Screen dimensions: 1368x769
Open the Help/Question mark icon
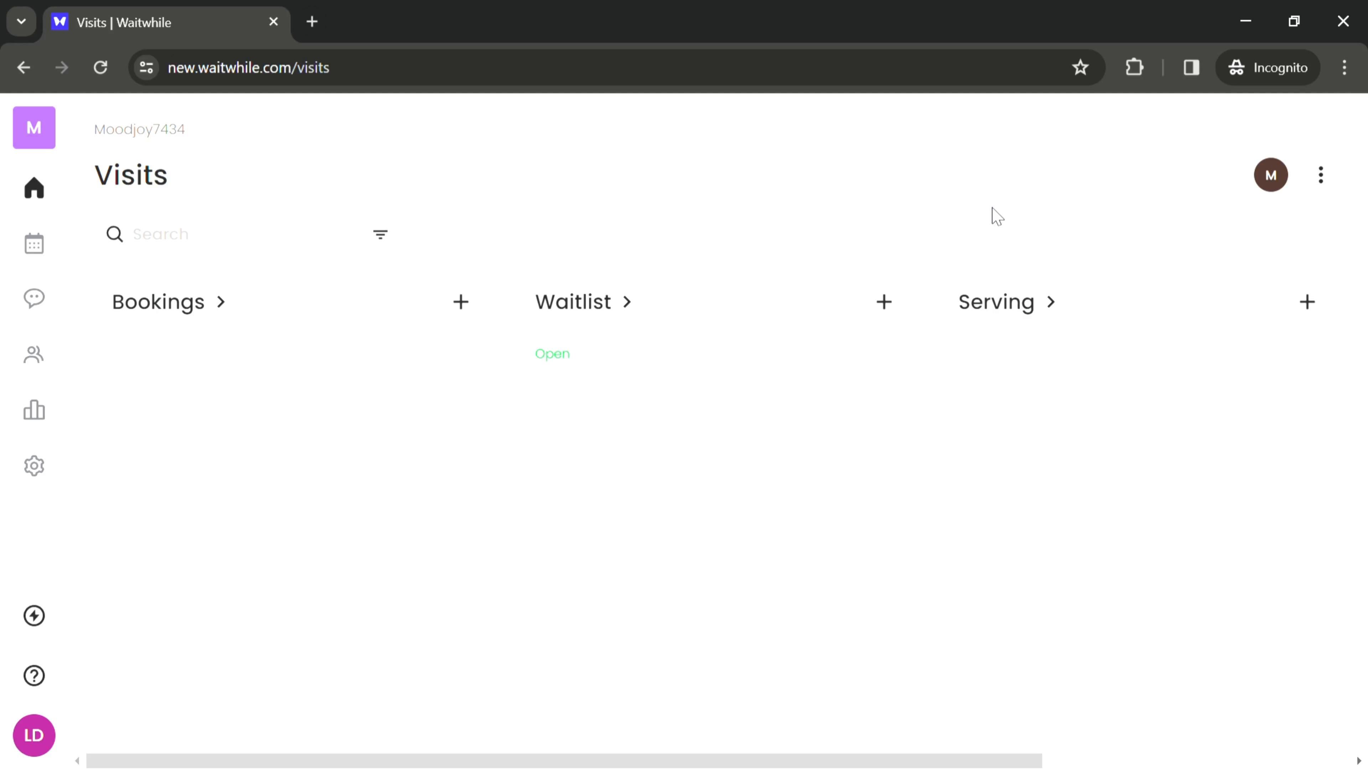click(34, 675)
